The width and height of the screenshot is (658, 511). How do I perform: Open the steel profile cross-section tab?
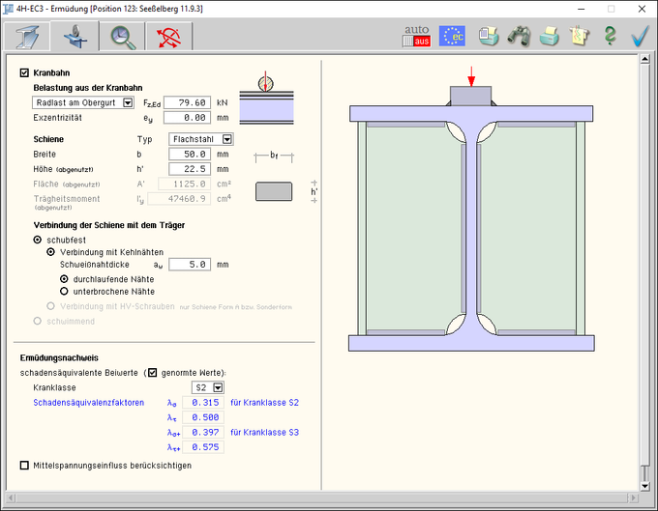26,36
